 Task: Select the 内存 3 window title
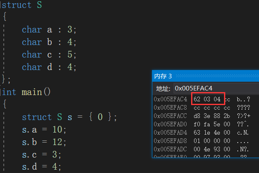click(163, 76)
